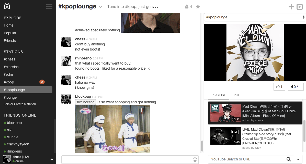Open friend civ in friends list

pos(9,130)
